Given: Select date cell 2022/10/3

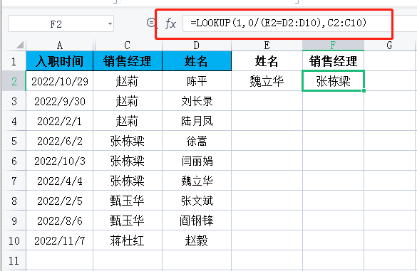Looking at the screenshot, I should pos(60,161).
